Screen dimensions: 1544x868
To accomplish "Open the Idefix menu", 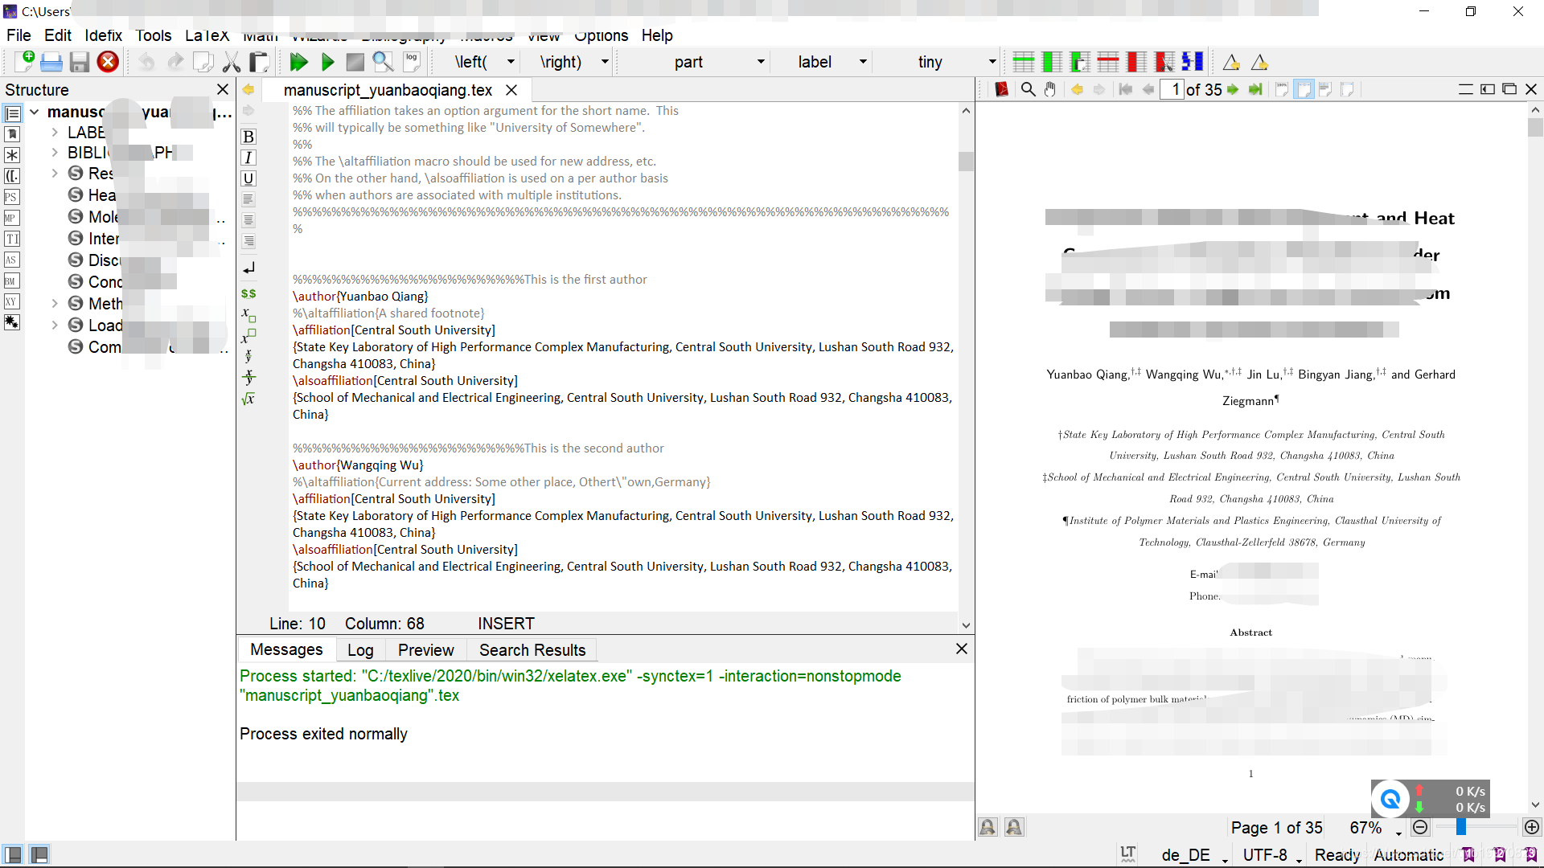I will (x=104, y=35).
